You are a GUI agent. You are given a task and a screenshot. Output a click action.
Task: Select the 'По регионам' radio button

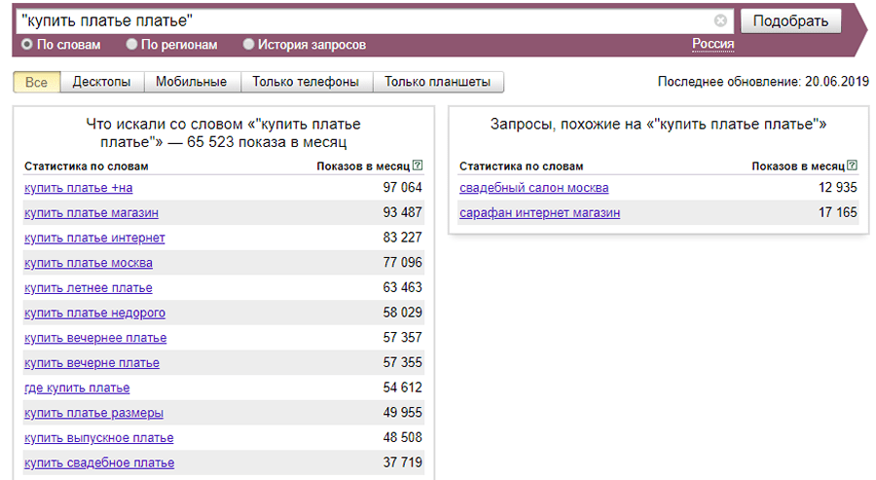coord(131,45)
